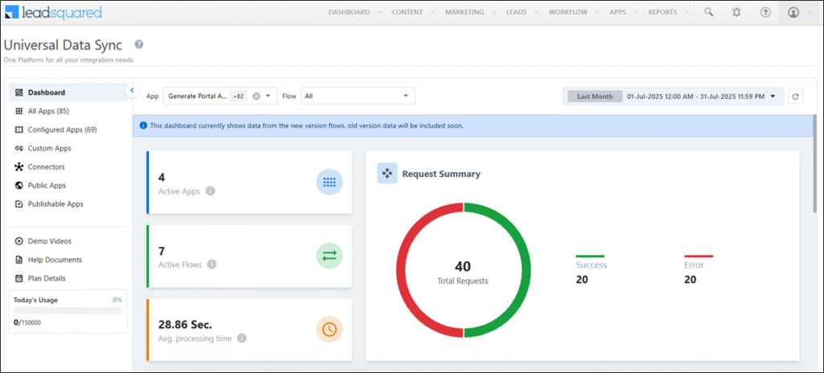The height and width of the screenshot is (373, 824).
Task: Click the Active Apps grid icon
Action: 329,182
